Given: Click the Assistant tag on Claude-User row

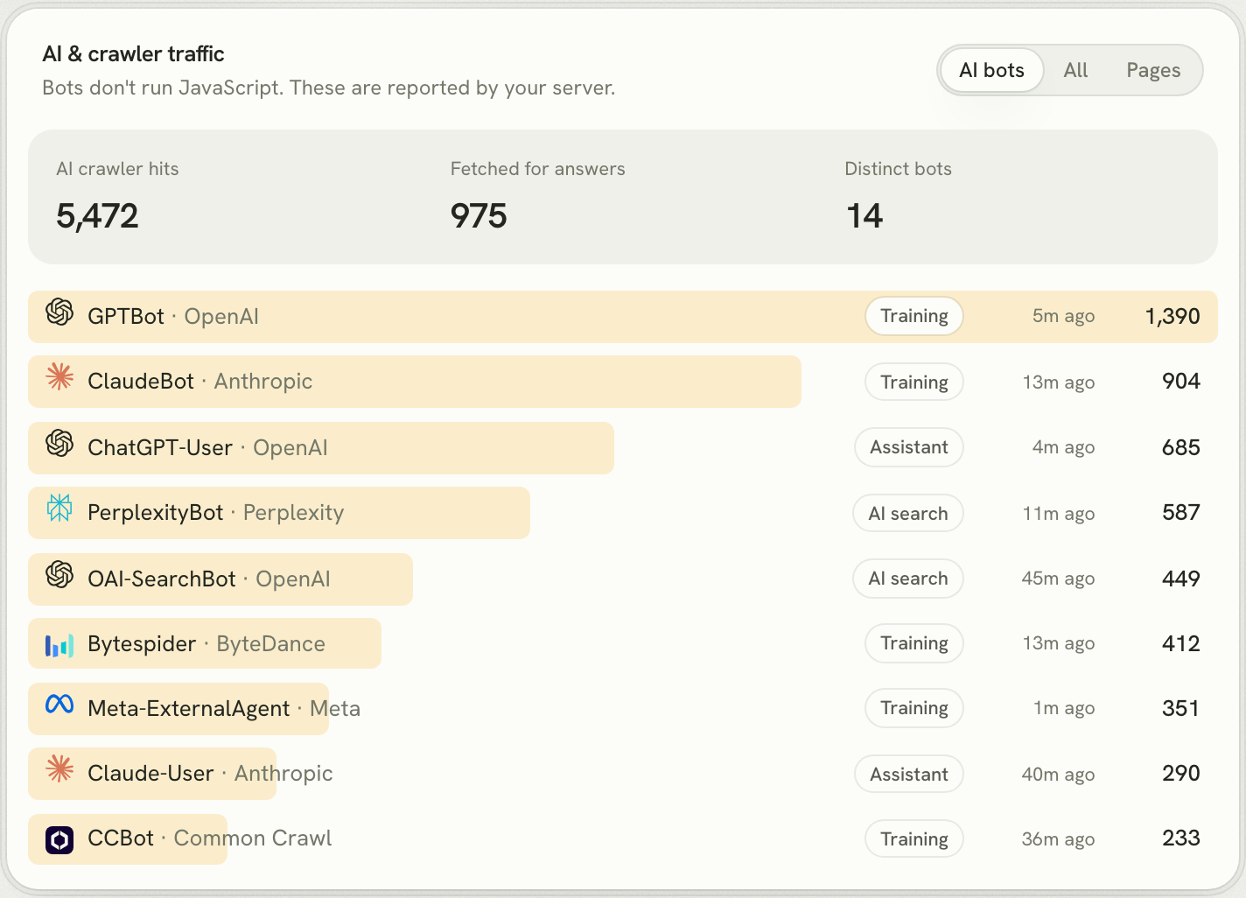Looking at the screenshot, I should coord(909,775).
